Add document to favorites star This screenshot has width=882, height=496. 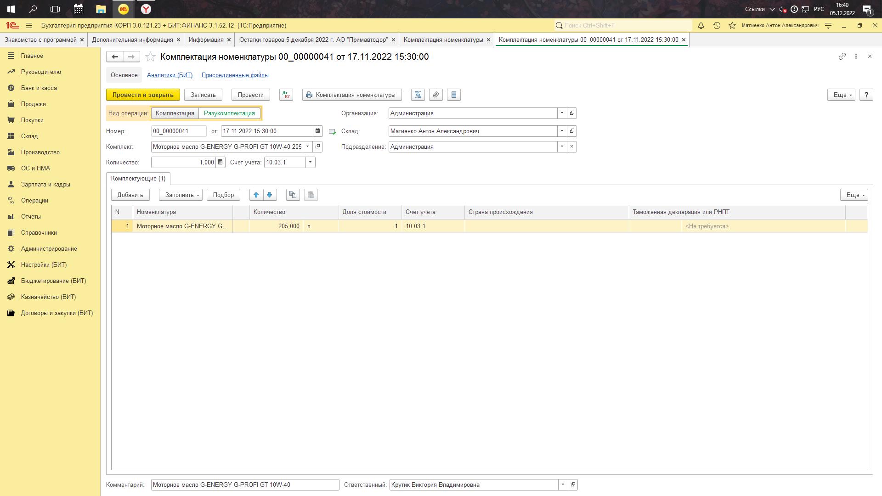(x=150, y=56)
